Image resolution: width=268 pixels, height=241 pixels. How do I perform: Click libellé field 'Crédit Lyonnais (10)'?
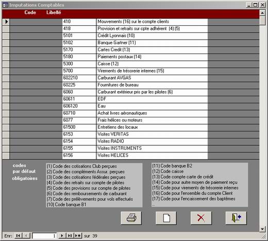152,36
